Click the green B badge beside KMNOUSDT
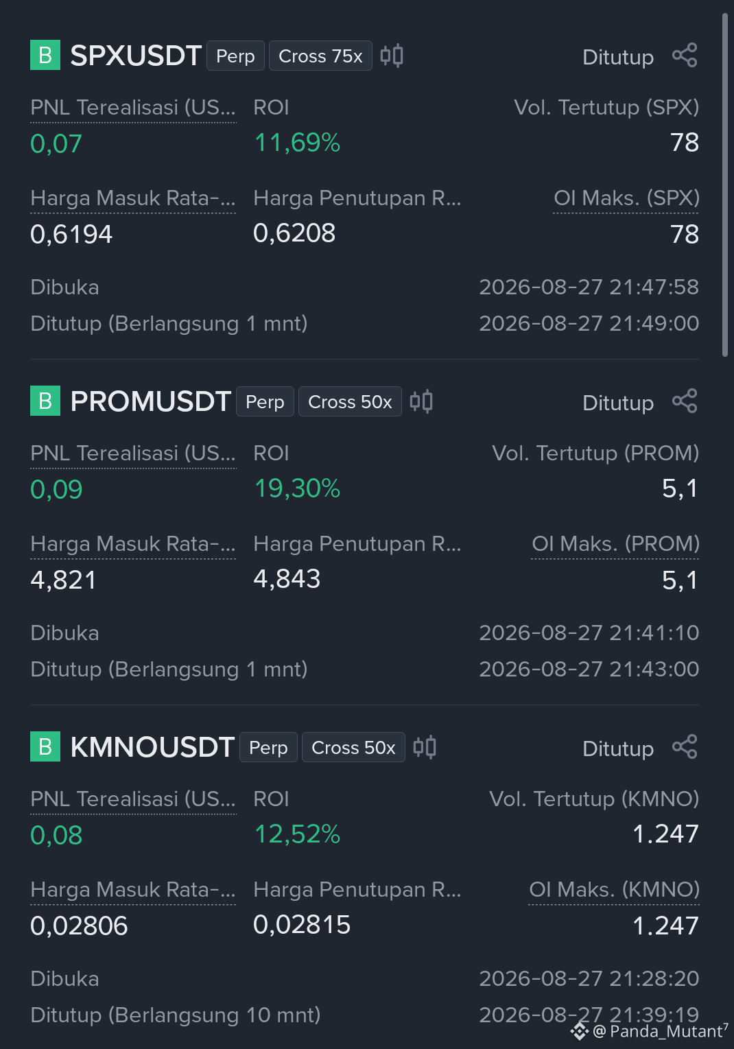Image resolution: width=734 pixels, height=1049 pixels. pos(45,747)
